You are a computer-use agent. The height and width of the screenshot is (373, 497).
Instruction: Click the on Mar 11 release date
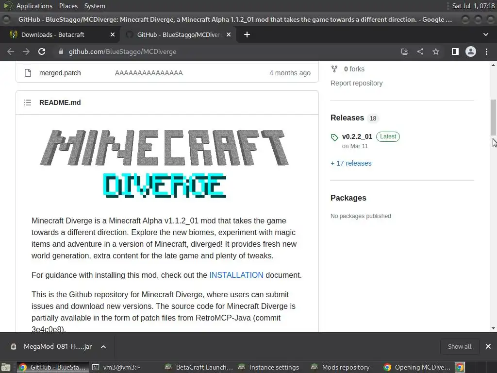[x=355, y=146]
